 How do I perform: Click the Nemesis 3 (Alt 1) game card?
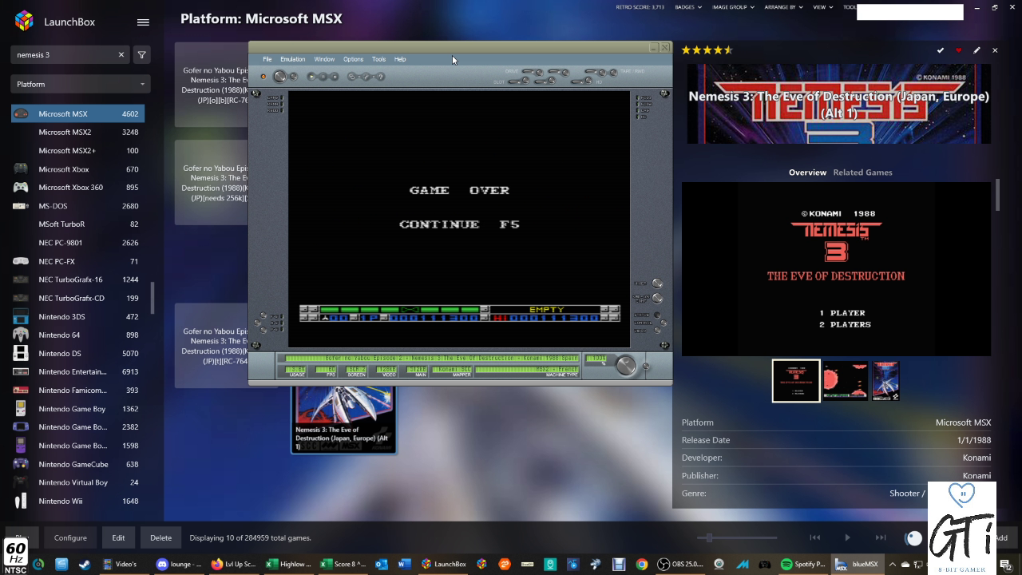point(343,419)
